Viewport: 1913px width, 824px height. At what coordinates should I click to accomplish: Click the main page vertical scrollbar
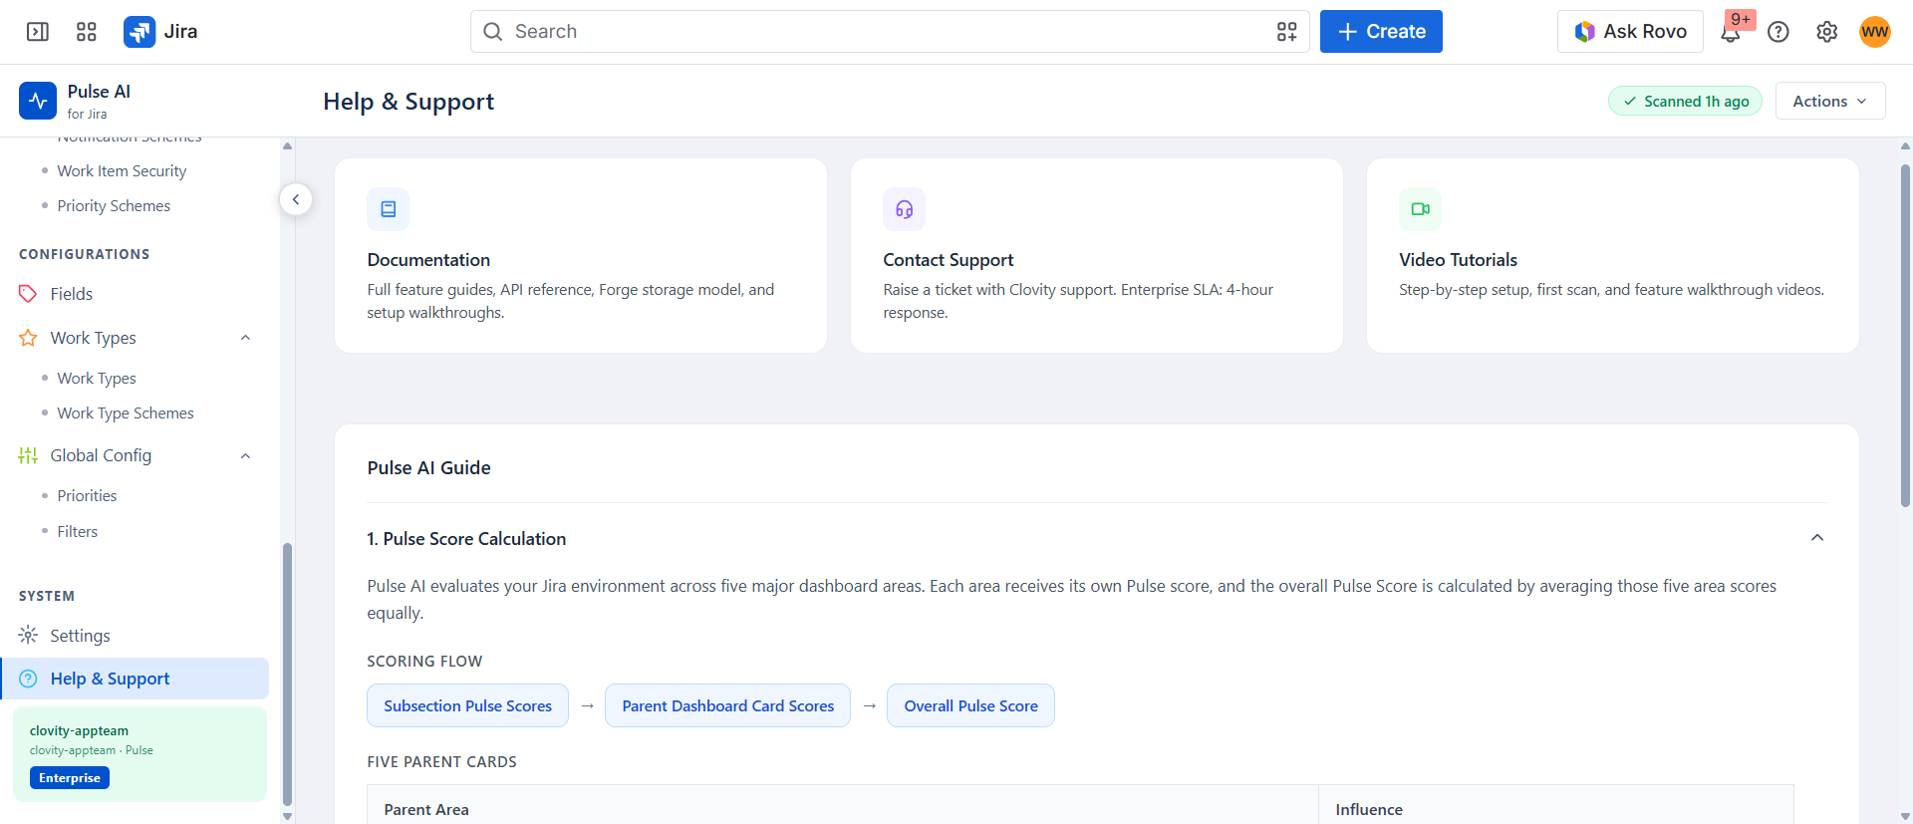click(x=1905, y=337)
